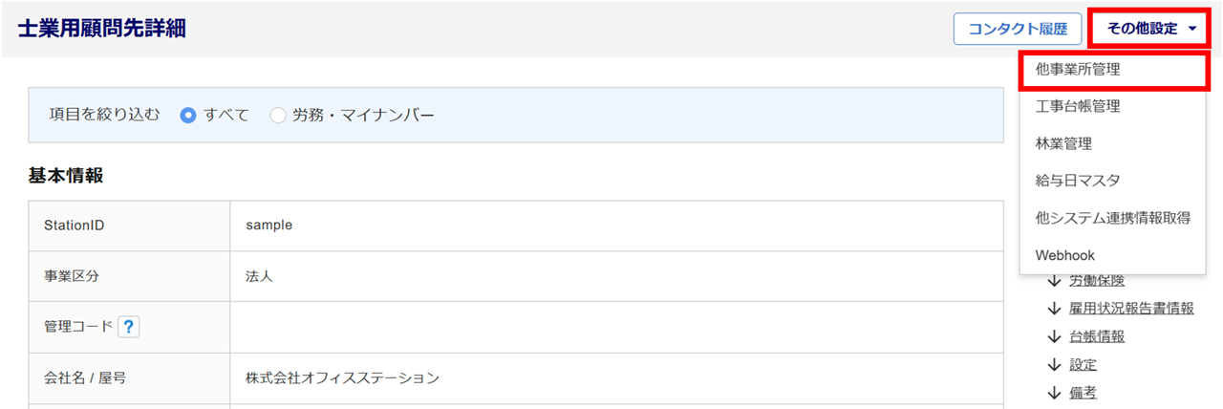Screen dimensions: 1223x409
Task: Click the help icon beside 管理コード
Action: coord(129,327)
